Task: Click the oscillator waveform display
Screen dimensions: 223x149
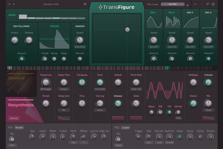Action: pyautogui.click(x=165, y=90)
